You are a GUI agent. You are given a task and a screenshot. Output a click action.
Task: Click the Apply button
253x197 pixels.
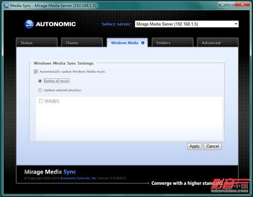click(194, 146)
